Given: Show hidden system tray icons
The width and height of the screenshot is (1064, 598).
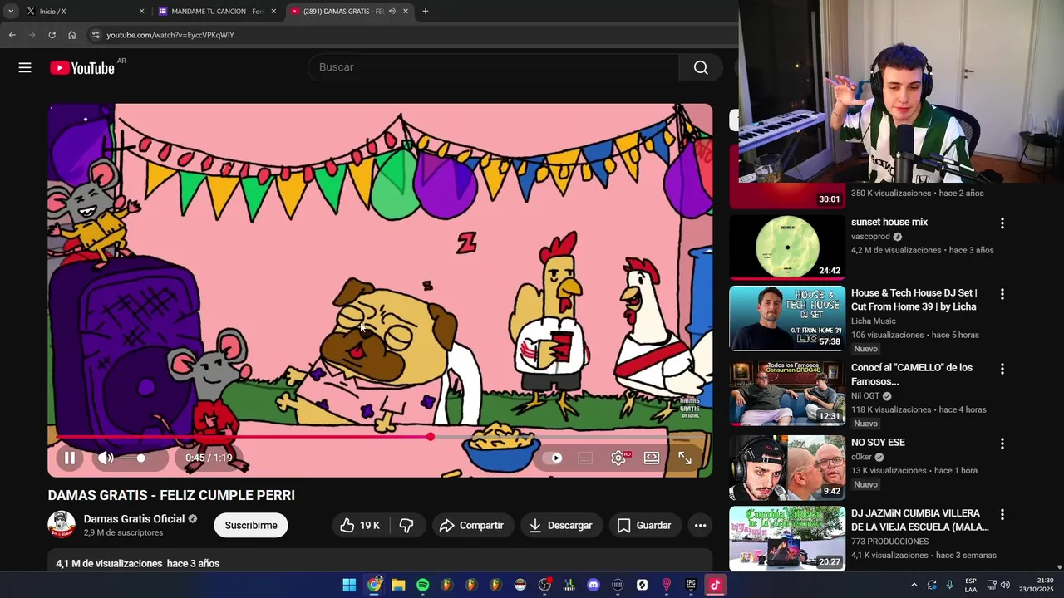Looking at the screenshot, I should 914,585.
